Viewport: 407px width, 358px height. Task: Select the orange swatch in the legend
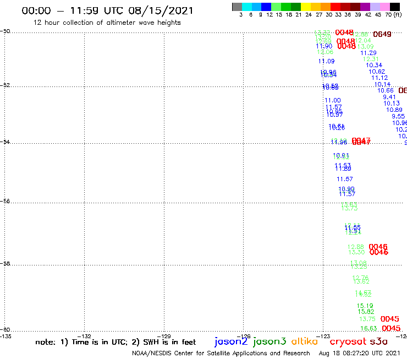click(x=326, y=7)
